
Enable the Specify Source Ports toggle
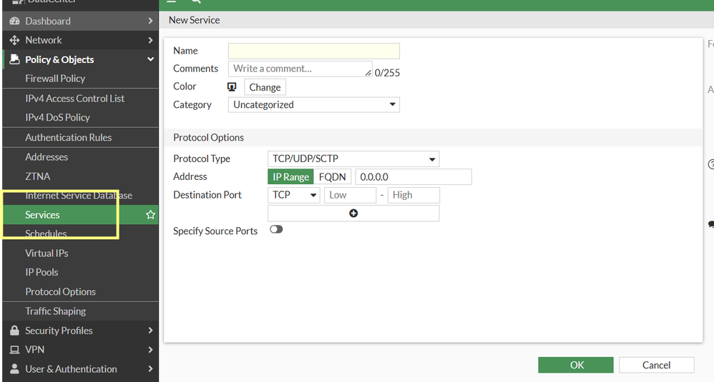276,230
